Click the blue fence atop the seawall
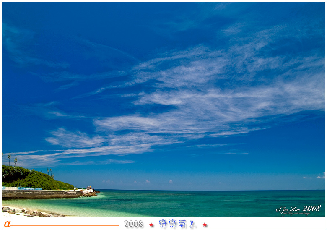 pos(22,188)
